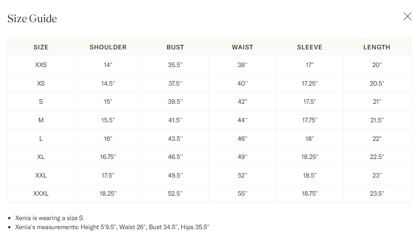Select the XXXL size row label

(41, 193)
